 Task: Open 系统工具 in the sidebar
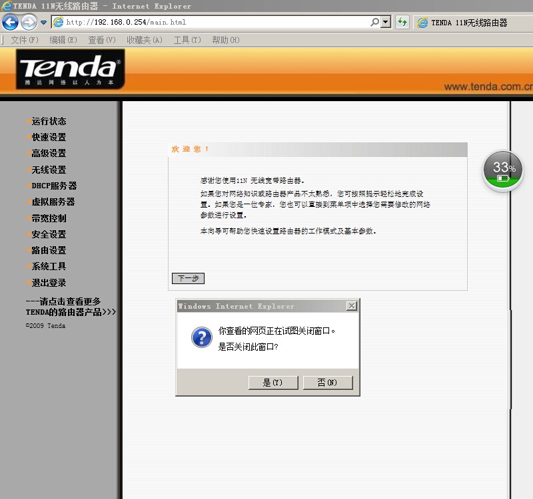click(49, 266)
